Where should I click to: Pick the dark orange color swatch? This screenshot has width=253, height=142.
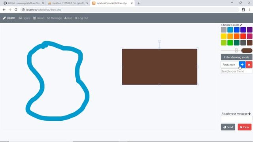(236, 36)
